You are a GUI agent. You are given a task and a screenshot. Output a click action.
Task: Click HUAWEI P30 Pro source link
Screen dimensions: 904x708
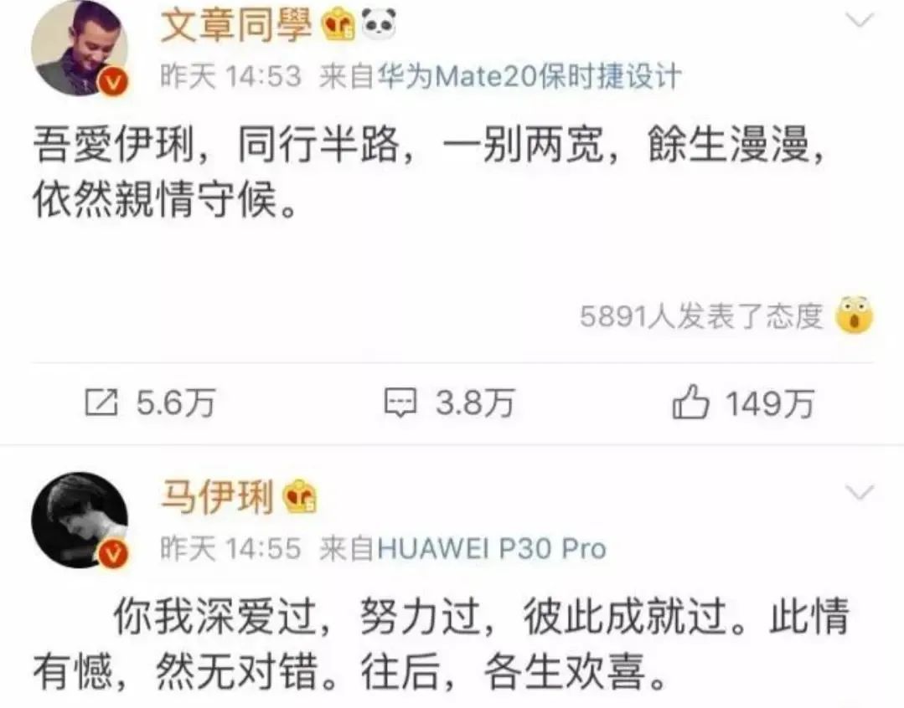click(491, 548)
